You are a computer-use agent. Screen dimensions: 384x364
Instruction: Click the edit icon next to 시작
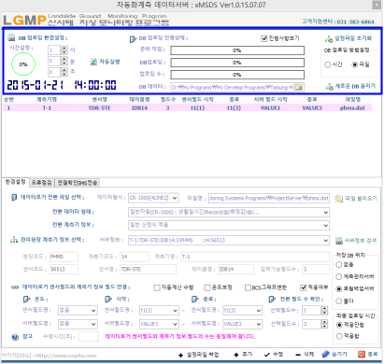click(x=108, y=299)
